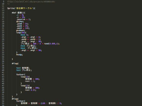This screenshot has width=142, height=106.
Task: Click the first #Flag{ header on line 37
Action: click(x=15, y=64)
